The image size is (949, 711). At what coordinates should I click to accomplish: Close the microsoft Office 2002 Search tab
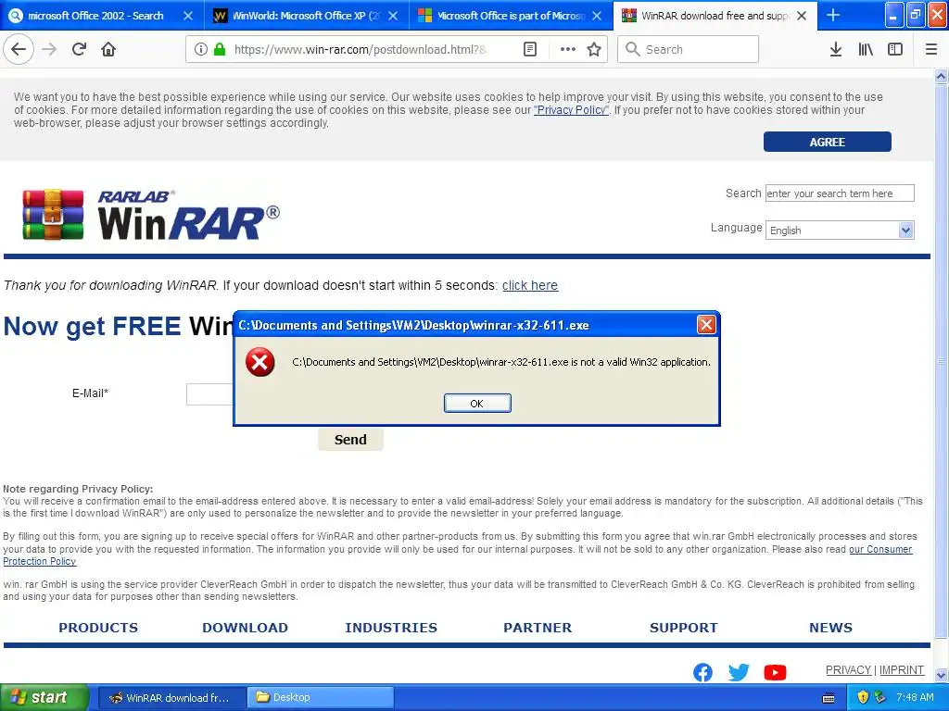pyautogui.click(x=188, y=16)
